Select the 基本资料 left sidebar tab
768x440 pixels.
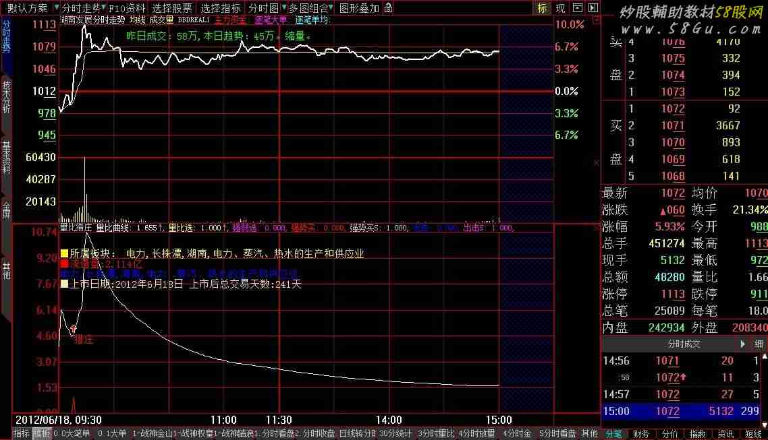[x=6, y=158]
